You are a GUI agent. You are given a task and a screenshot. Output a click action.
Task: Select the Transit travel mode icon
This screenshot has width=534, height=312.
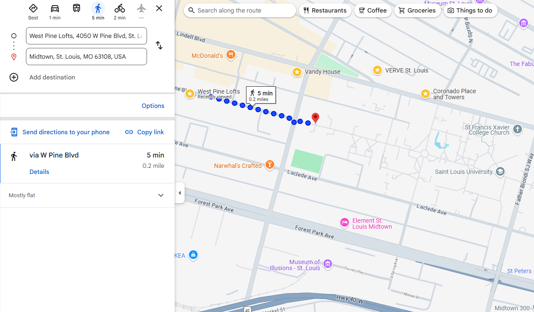(77, 8)
